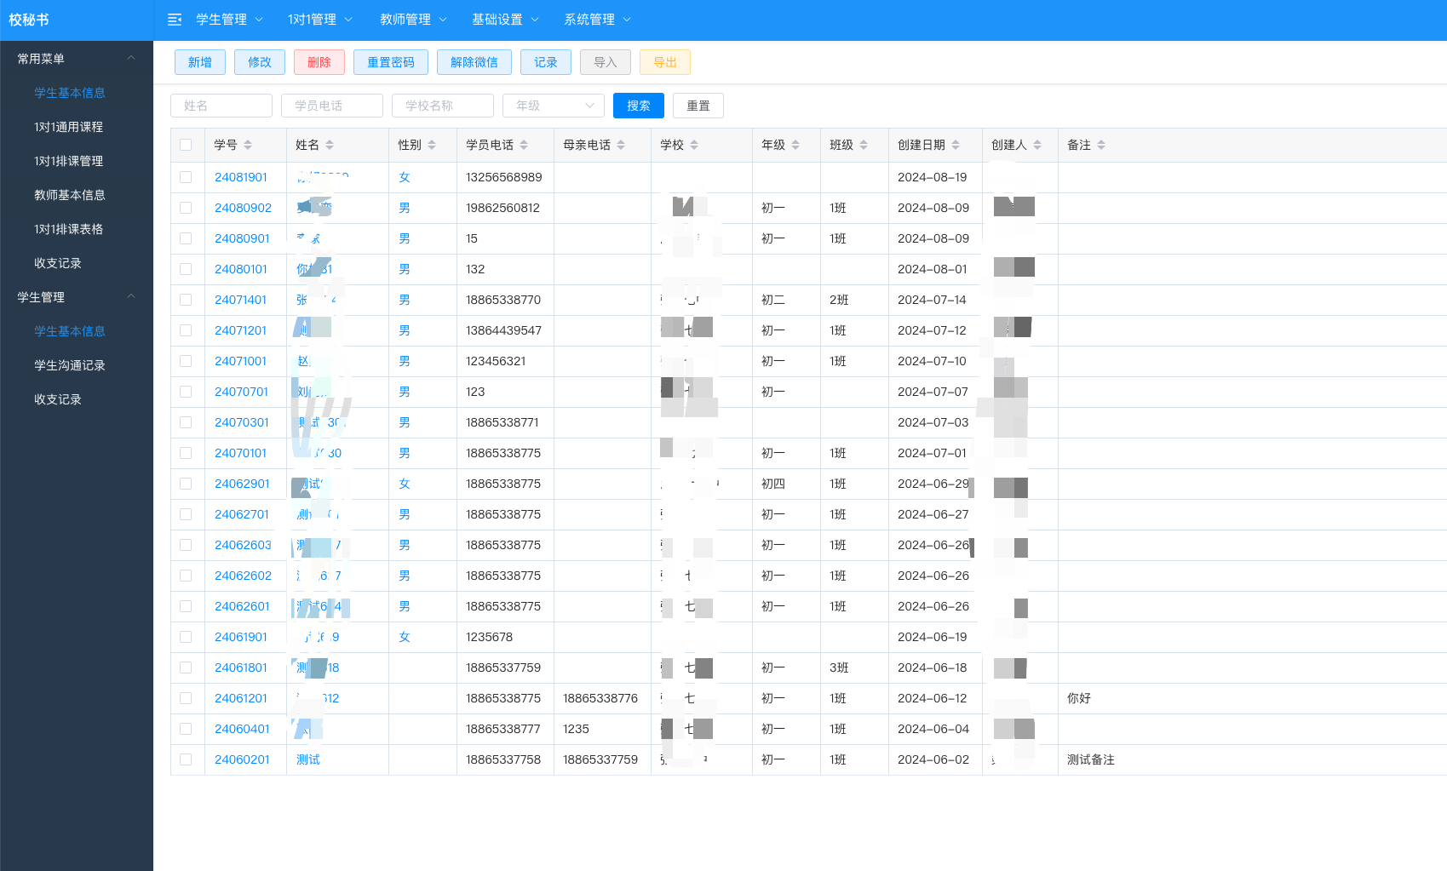Open 1对1排课表格 in sidebar
1447x871 pixels.
click(68, 229)
